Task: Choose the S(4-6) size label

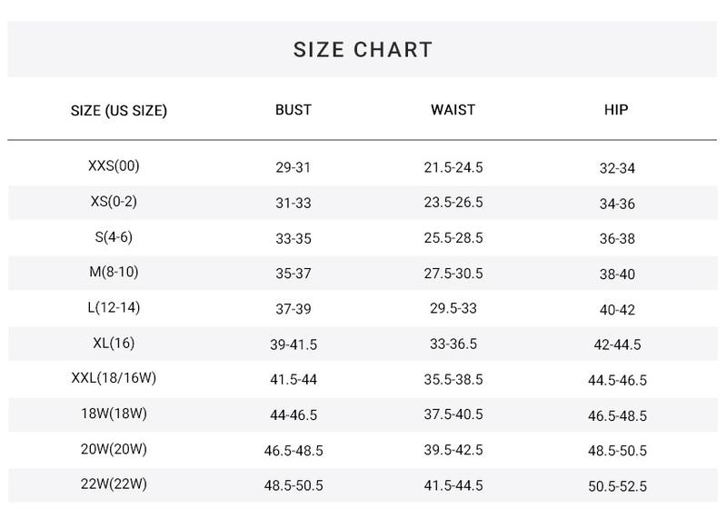Action: [x=114, y=237]
